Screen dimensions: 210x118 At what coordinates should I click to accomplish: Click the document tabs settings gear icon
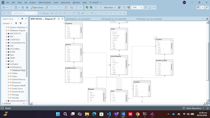click(x=207, y=19)
